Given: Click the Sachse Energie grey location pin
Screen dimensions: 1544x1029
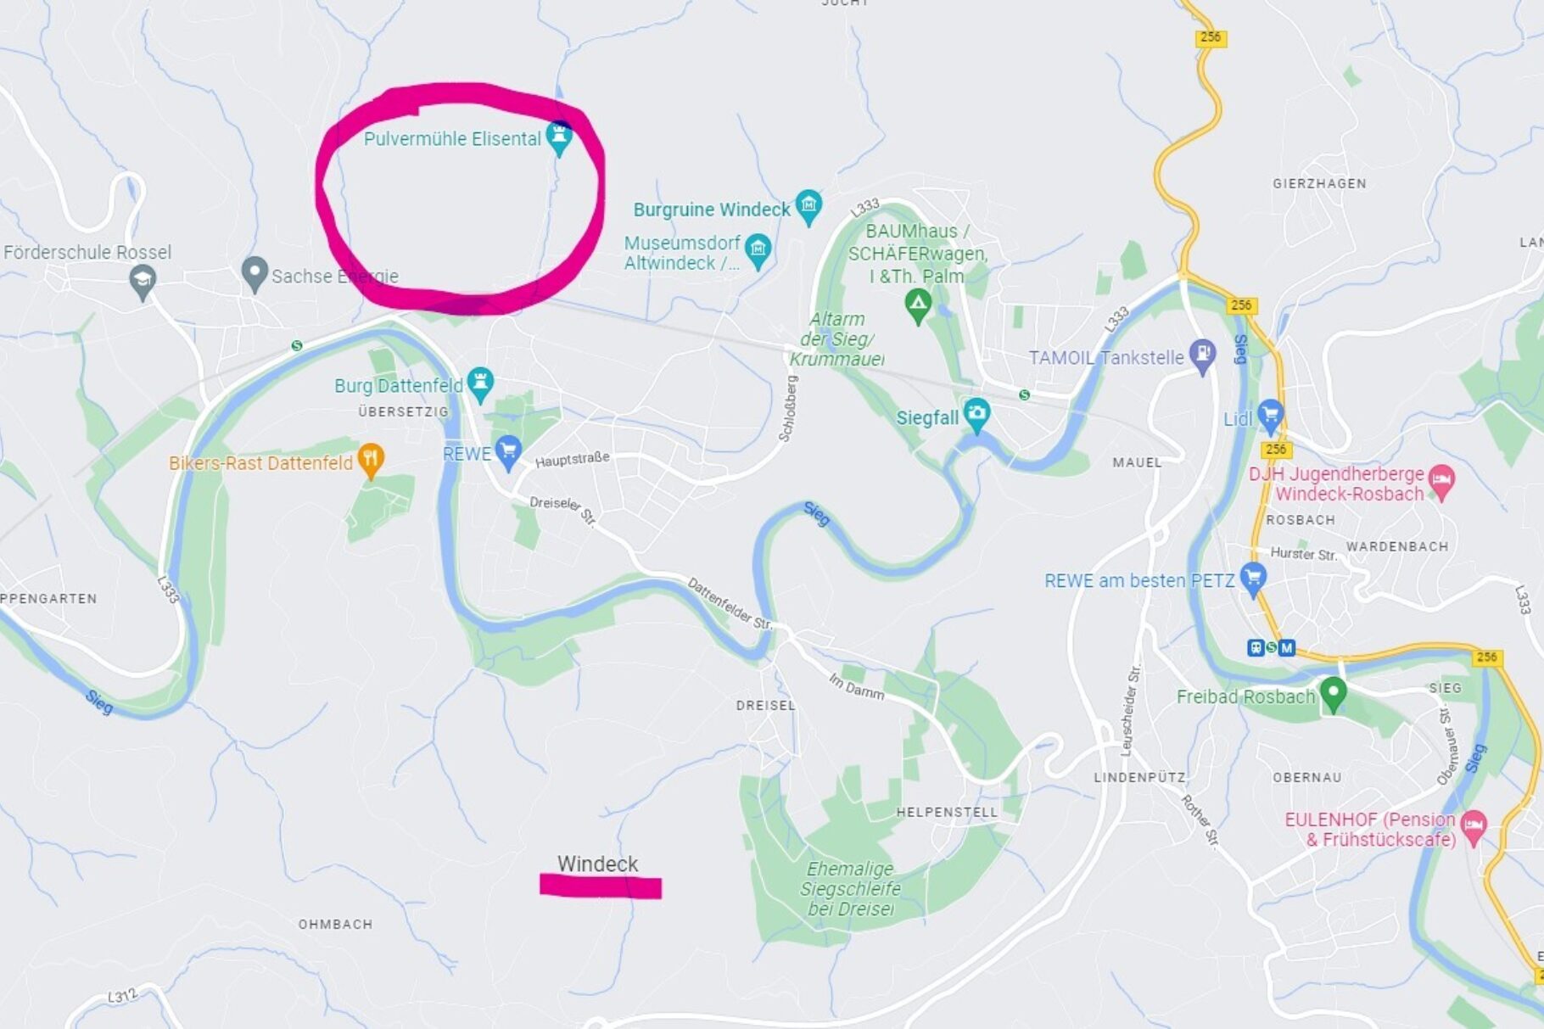Looking at the screenshot, I should pyautogui.click(x=254, y=274).
